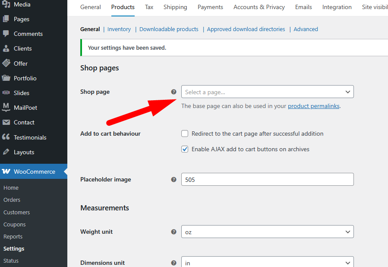Open the Dimensions unit dropdown
Viewport: 388px width, 267px height.
point(267,262)
